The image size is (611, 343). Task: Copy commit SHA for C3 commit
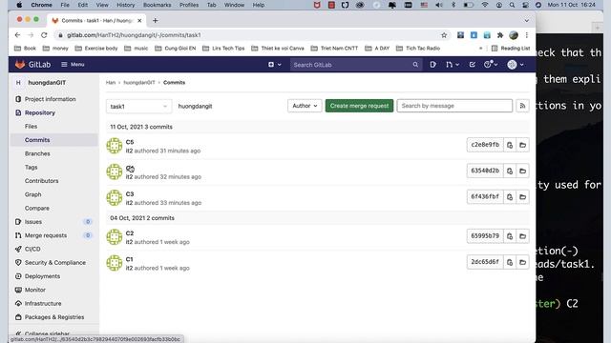point(510,197)
